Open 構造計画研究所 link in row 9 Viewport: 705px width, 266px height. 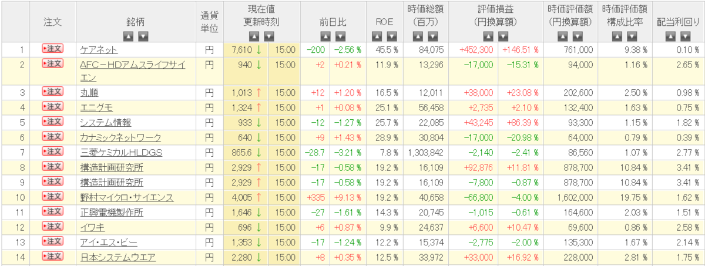(x=111, y=182)
